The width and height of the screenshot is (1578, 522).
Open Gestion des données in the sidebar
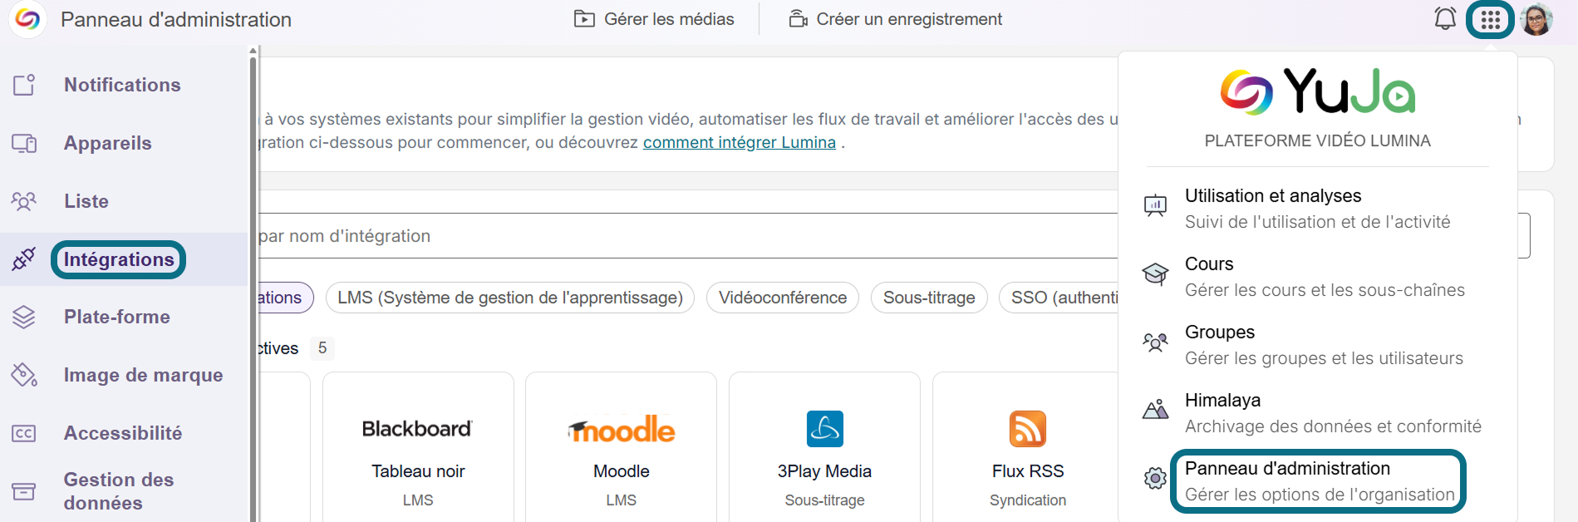point(119,491)
